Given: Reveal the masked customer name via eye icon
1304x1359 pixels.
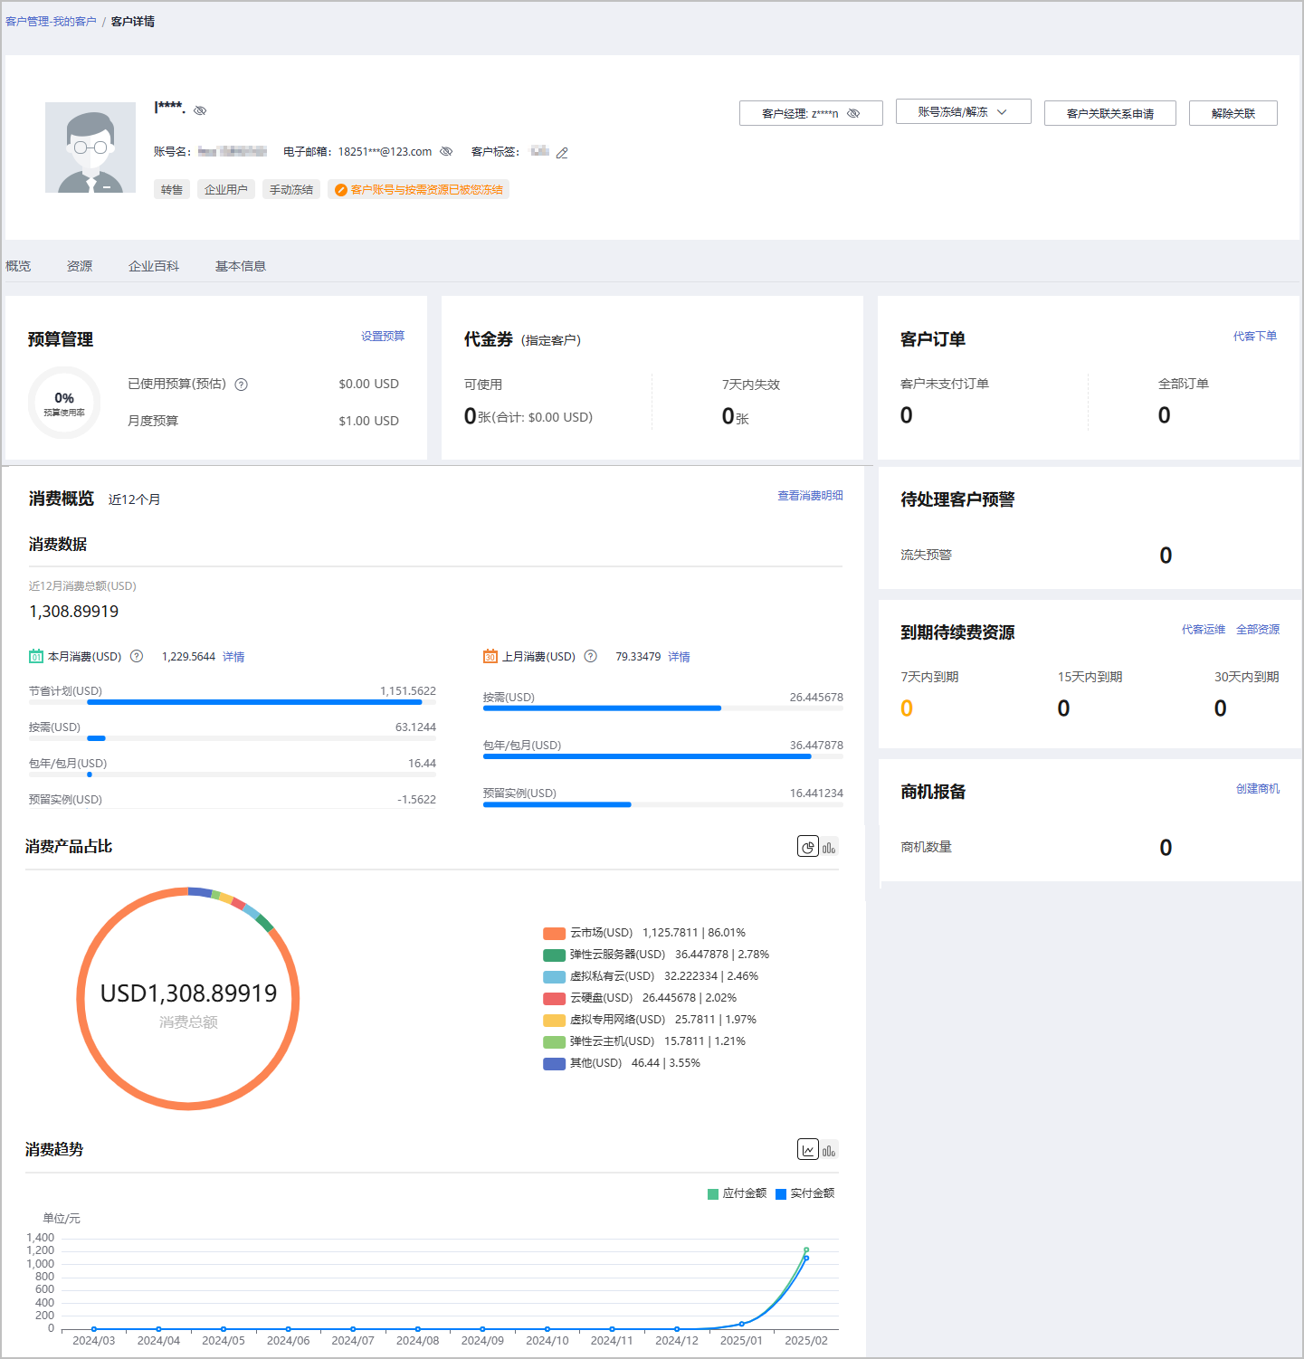Looking at the screenshot, I should tap(201, 110).
